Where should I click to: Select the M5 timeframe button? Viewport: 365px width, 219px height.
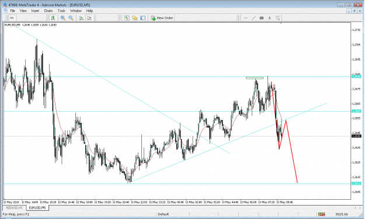pos(12,18)
